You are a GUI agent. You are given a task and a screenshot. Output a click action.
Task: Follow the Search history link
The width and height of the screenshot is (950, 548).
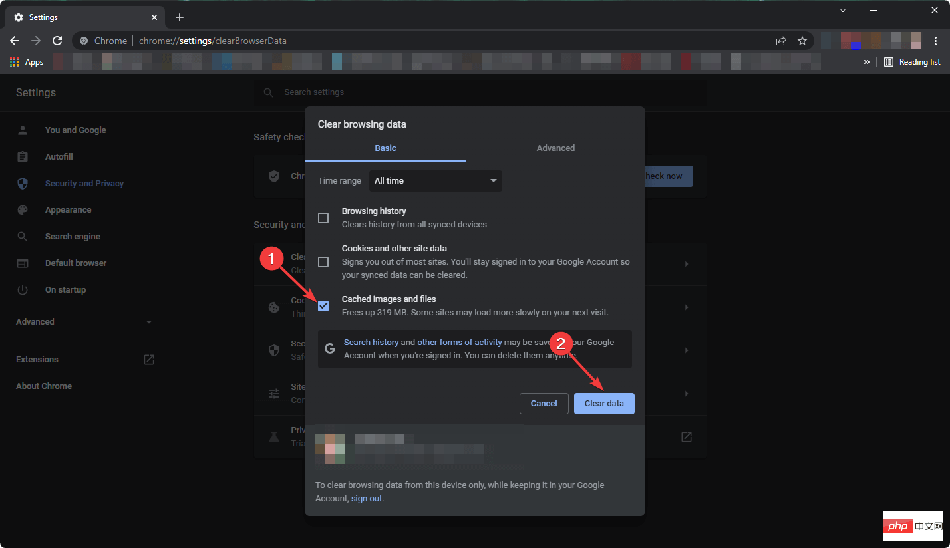[371, 342]
